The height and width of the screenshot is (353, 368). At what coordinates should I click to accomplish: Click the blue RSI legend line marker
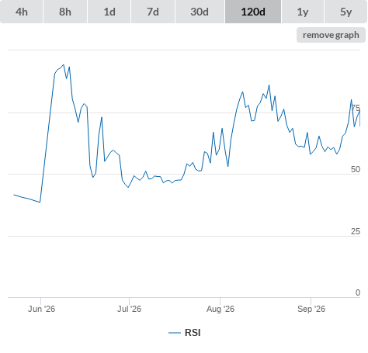175,333
